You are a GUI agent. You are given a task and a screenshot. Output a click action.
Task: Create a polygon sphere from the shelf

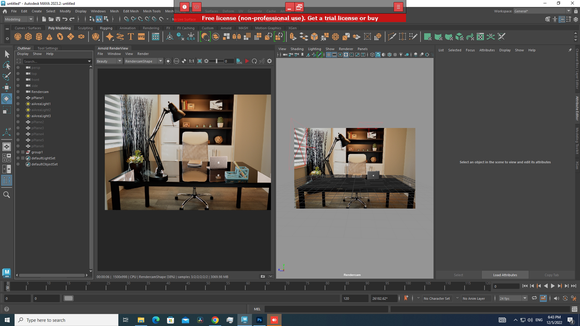coord(18,37)
